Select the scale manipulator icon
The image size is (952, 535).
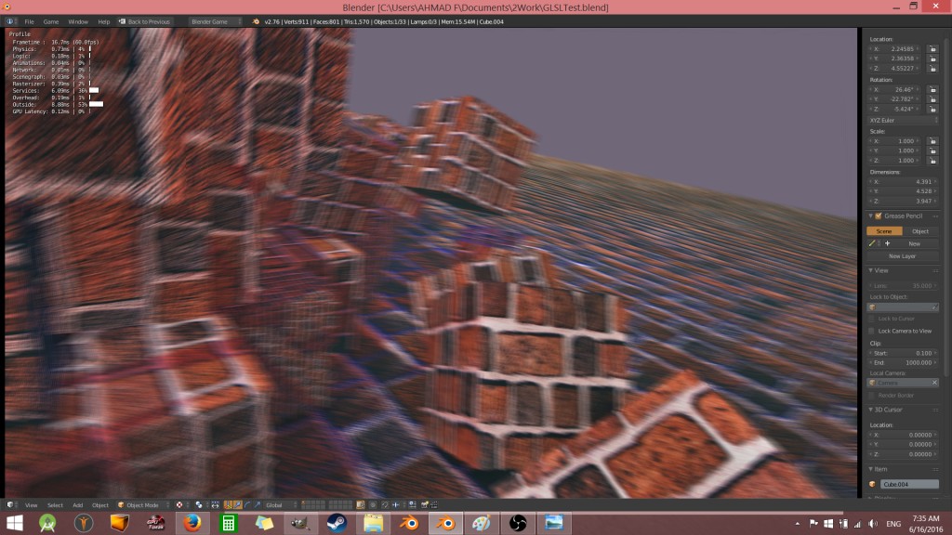point(257,505)
